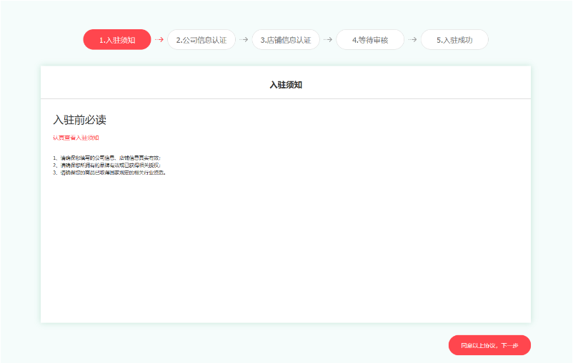Screen dimensions: 573x363
Task: Open the 3.店铺信息认证 step
Action: click(x=286, y=40)
